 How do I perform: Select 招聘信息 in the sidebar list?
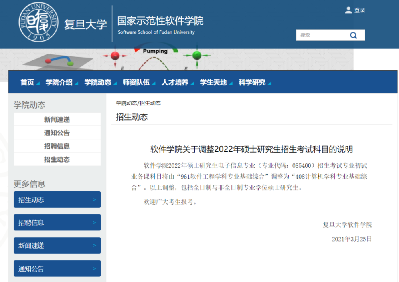tap(57, 146)
